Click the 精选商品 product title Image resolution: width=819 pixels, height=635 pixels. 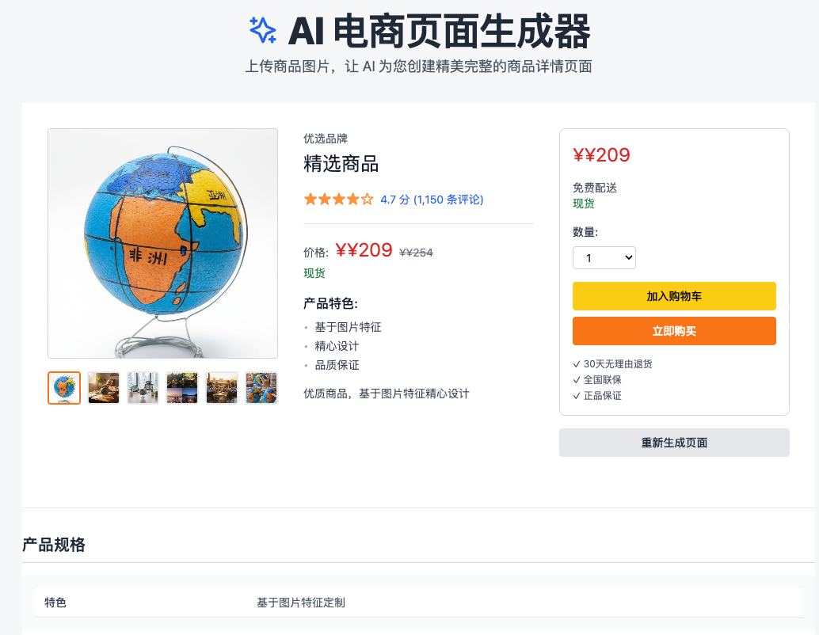pos(341,165)
